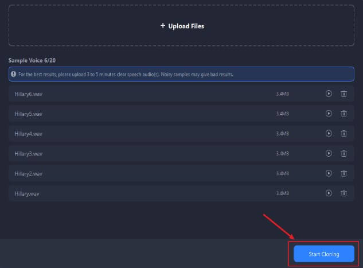
Task: Click the 3.4MB size of Hillary6.wav
Action: pyautogui.click(x=282, y=94)
